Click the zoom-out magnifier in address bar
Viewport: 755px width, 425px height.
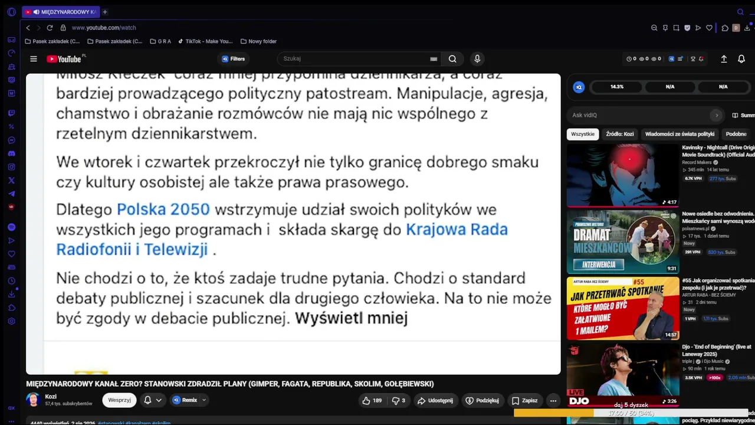tap(654, 28)
